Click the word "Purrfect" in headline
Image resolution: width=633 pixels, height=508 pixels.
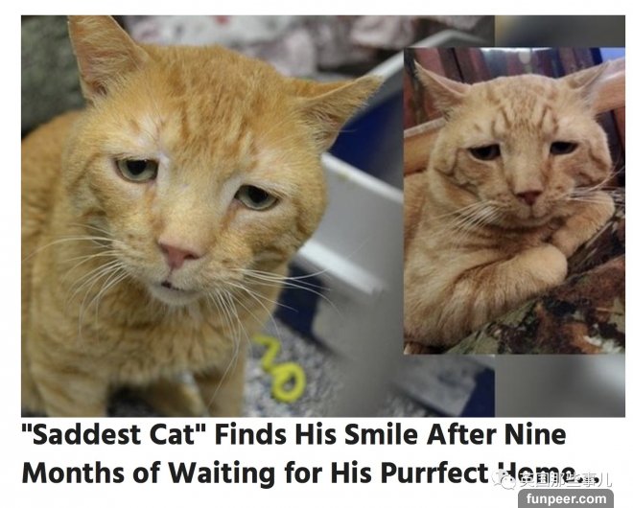pyautogui.click(x=434, y=473)
